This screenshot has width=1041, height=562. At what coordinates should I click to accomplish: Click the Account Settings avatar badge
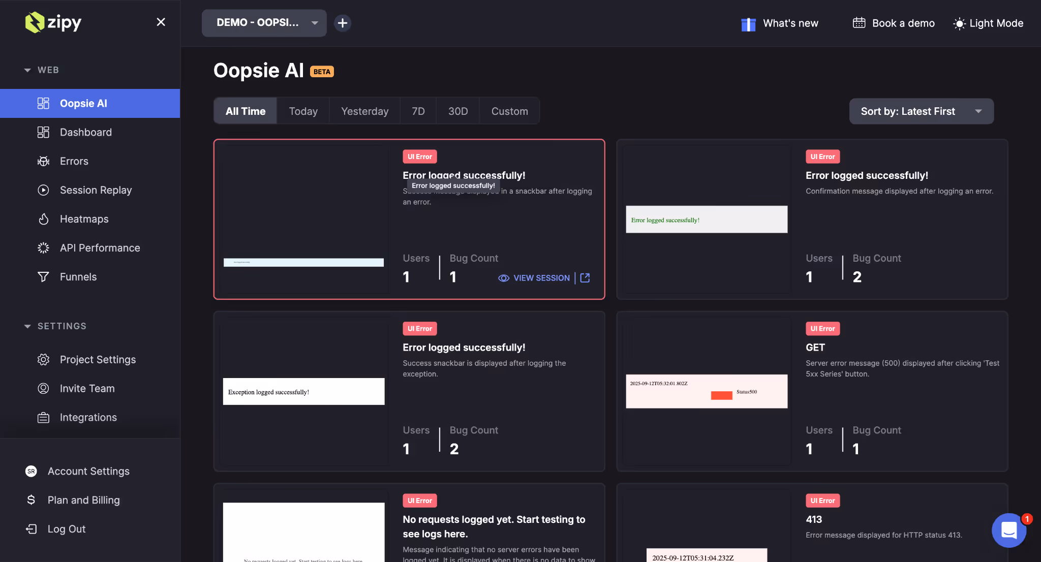point(32,471)
